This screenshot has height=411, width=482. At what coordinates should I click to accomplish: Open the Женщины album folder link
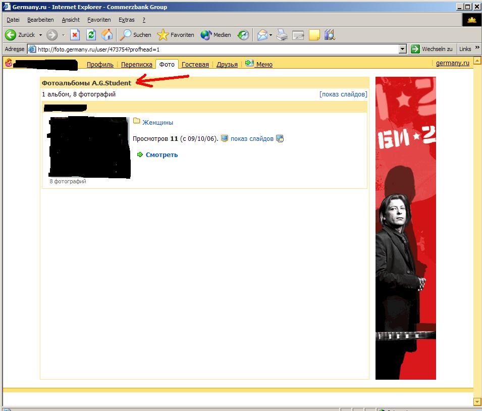point(157,122)
